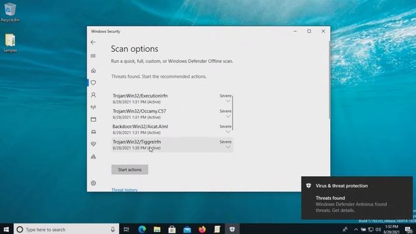The width and height of the screenshot is (416, 234).
Task: Open Task View on taskbar
Action: pyautogui.click(x=126, y=229)
